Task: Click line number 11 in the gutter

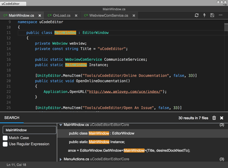Action: (9, 33)
